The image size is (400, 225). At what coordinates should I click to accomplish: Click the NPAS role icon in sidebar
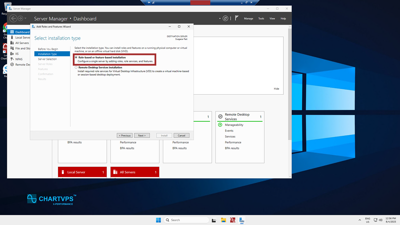12,59
